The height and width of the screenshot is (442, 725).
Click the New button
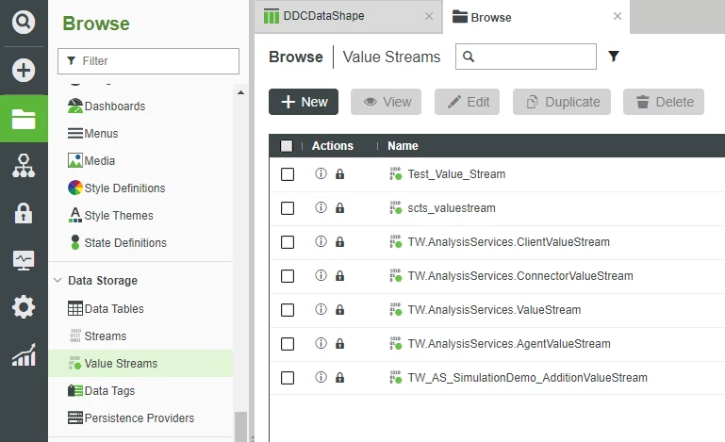[x=304, y=102]
